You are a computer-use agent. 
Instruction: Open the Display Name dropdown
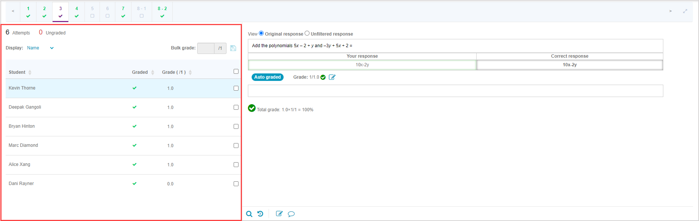[40, 48]
